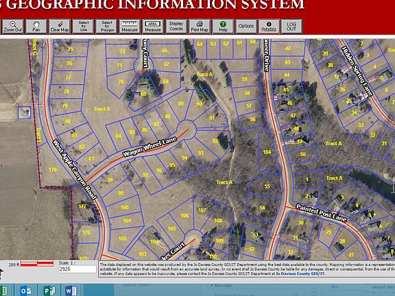
Task: Click parcel lot 69 on map
Action: [x=143, y=94]
